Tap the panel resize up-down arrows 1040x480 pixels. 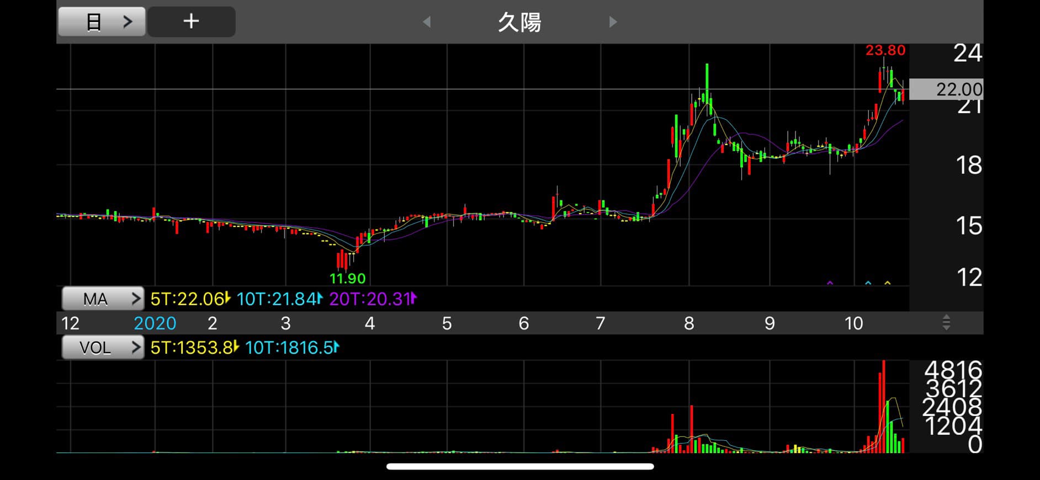[946, 322]
